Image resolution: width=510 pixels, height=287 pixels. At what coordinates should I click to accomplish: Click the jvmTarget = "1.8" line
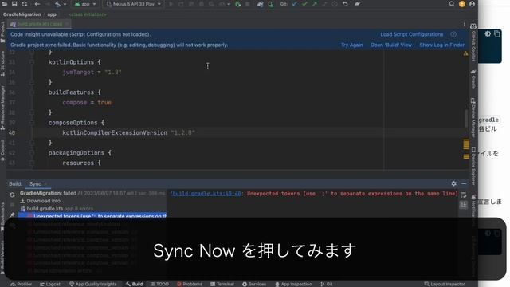click(92, 73)
